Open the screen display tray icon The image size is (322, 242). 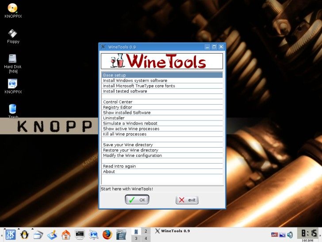(282, 234)
